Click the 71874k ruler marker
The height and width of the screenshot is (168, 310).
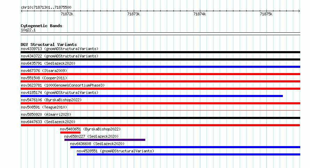(x=200, y=14)
